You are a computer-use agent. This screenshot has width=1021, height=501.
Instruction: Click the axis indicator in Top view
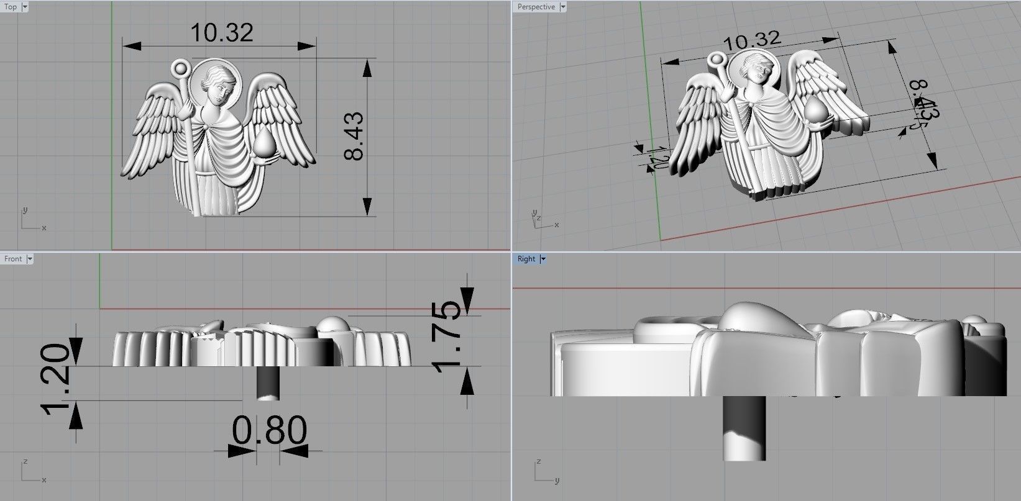(33, 219)
